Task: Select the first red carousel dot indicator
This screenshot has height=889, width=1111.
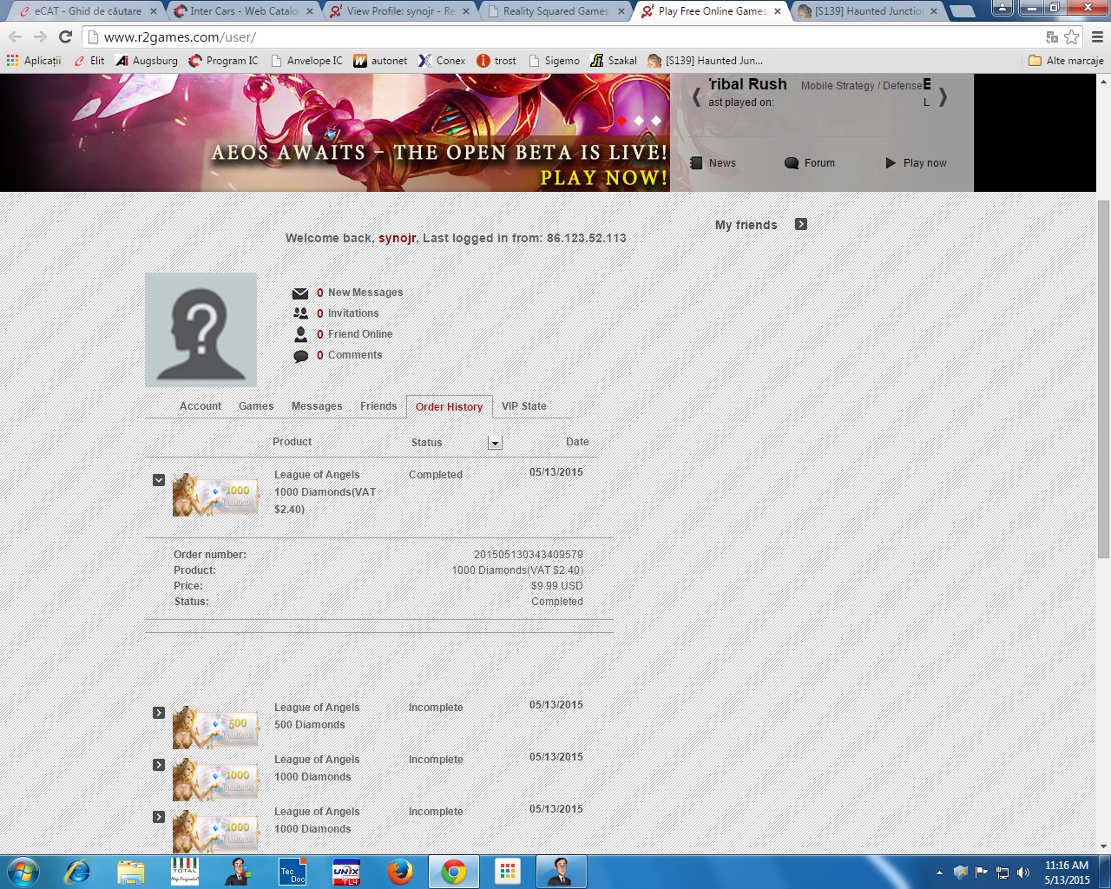Action: point(621,121)
